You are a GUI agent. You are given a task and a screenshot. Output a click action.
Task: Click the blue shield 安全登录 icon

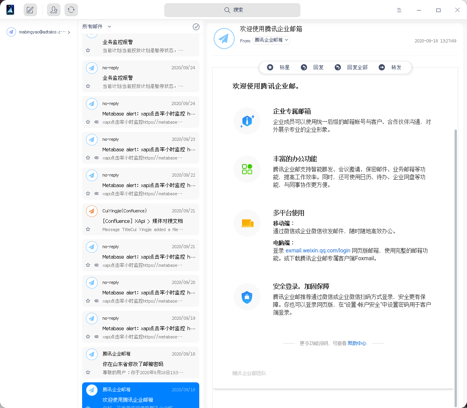247,297
